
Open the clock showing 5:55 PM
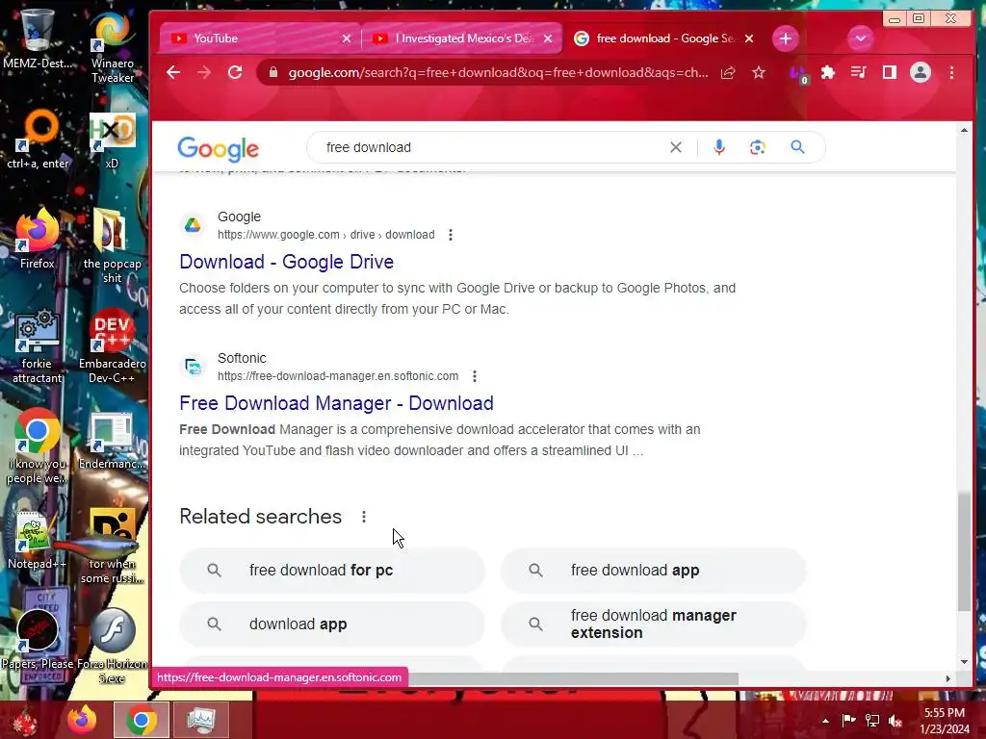pos(945,721)
